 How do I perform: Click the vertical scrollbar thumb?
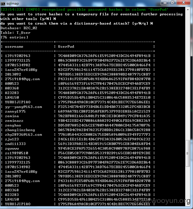(188, 153)
